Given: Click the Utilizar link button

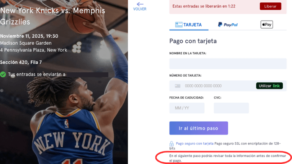Looking at the screenshot, I should coord(269,86).
